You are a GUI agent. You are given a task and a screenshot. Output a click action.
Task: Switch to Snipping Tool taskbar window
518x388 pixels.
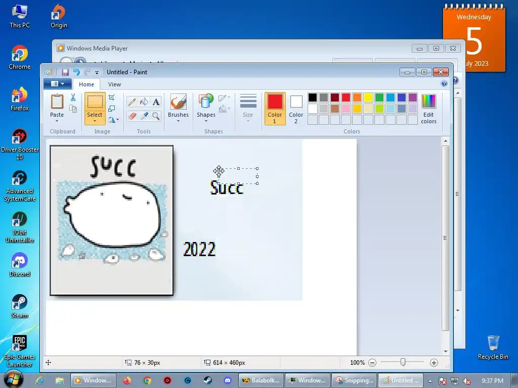coord(354,380)
